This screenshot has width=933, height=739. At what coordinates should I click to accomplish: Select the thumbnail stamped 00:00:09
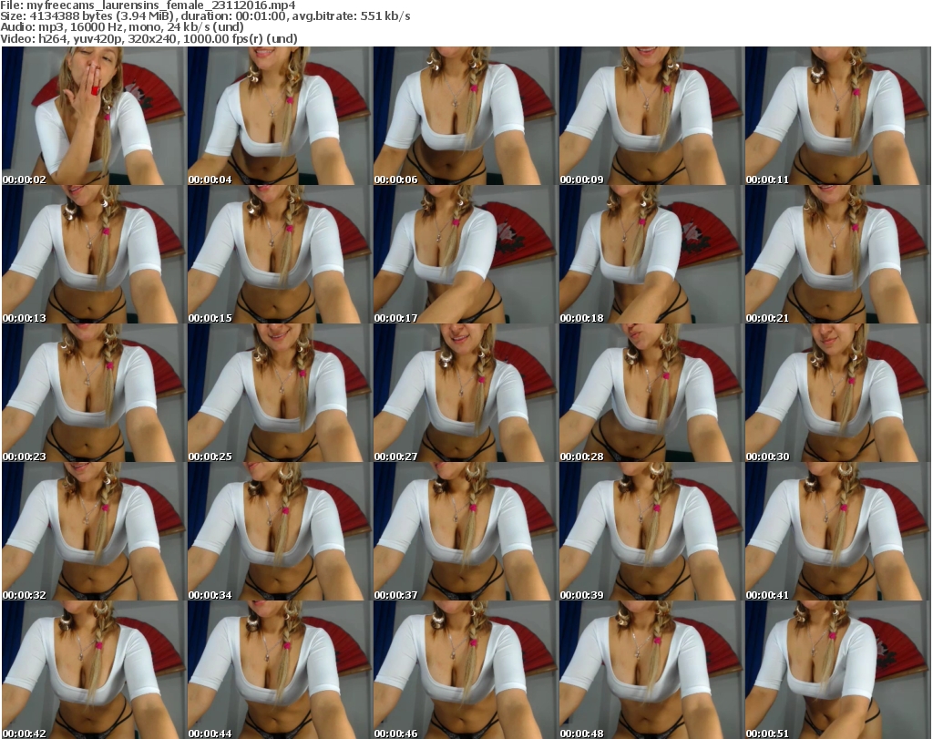tap(651, 116)
